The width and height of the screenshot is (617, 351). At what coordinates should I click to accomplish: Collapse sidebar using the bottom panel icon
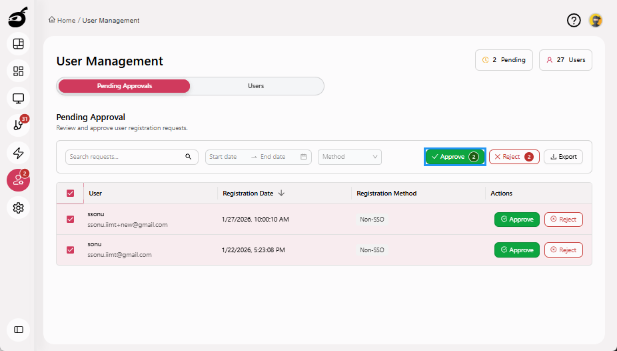click(x=19, y=330)
